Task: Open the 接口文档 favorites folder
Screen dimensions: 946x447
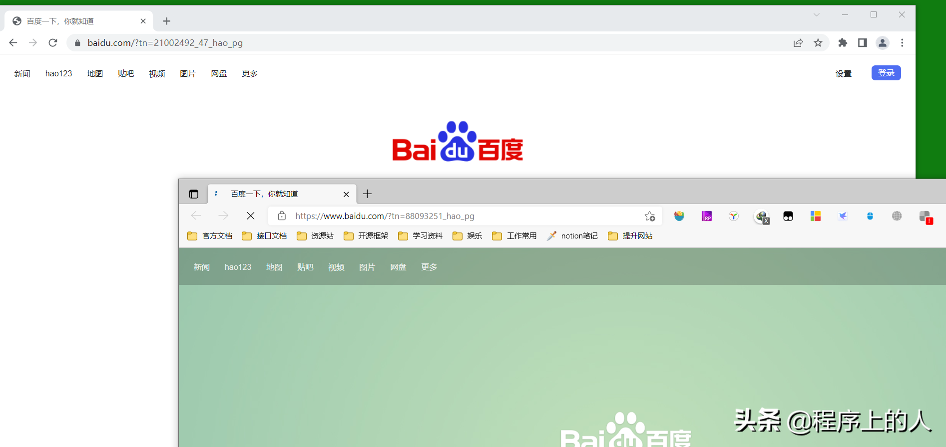Action: [264, 236]
